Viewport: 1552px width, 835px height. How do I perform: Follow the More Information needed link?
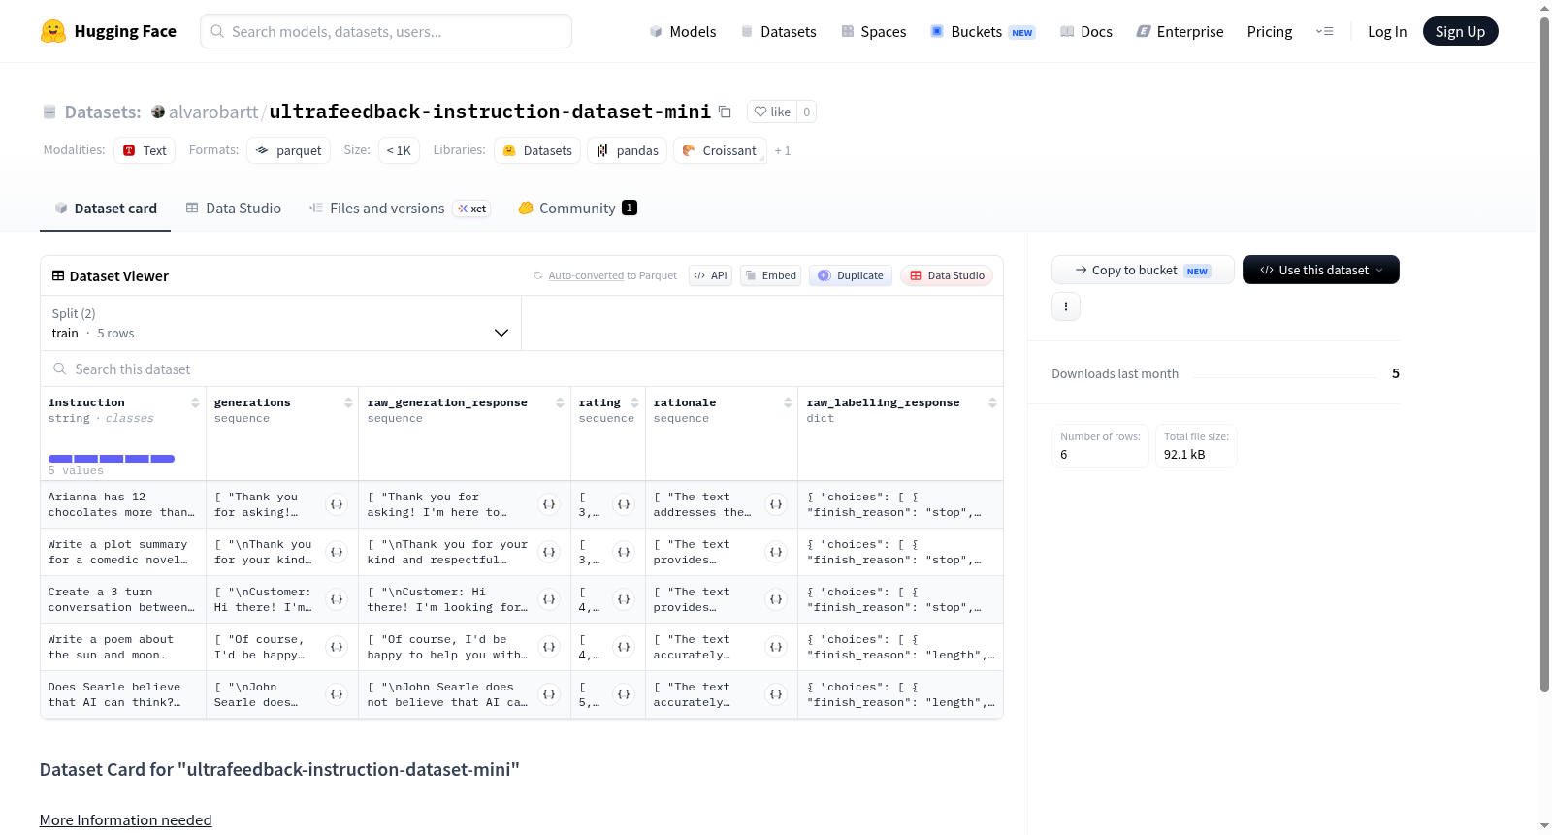pyautogui.click(x=125, y=819)
